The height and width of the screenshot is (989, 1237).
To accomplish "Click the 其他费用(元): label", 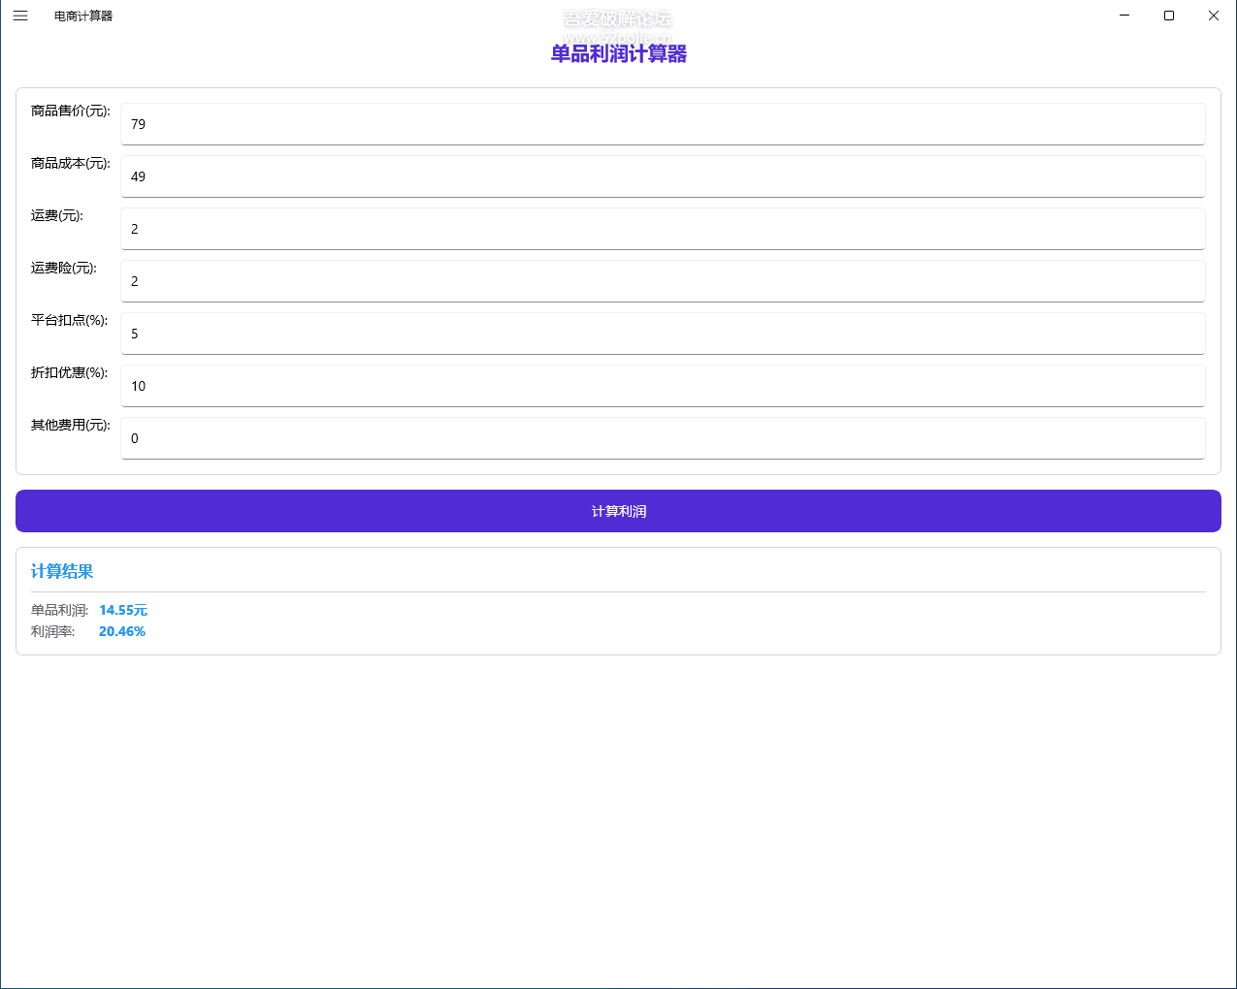I will 71,425.
